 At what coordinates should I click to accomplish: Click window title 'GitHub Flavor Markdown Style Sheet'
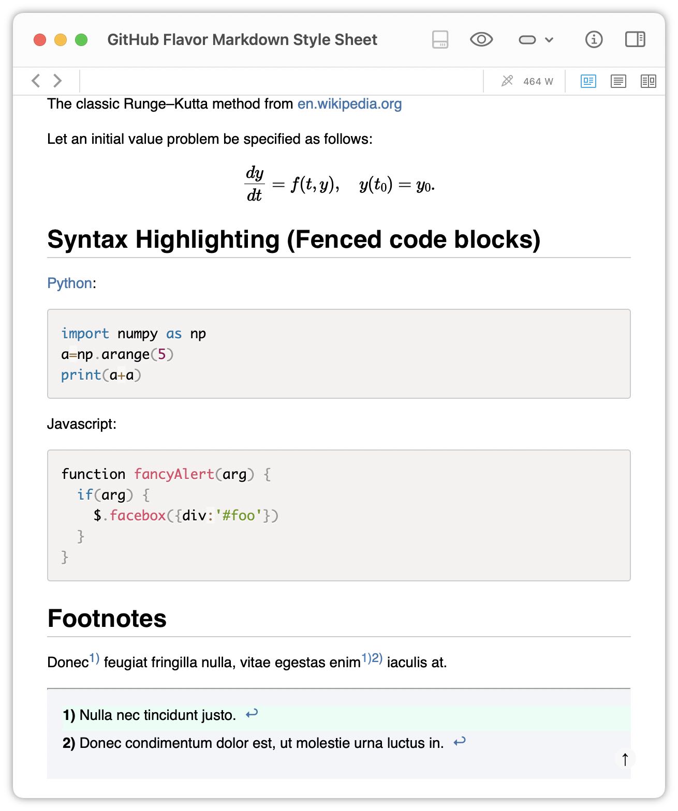point(242,40)
